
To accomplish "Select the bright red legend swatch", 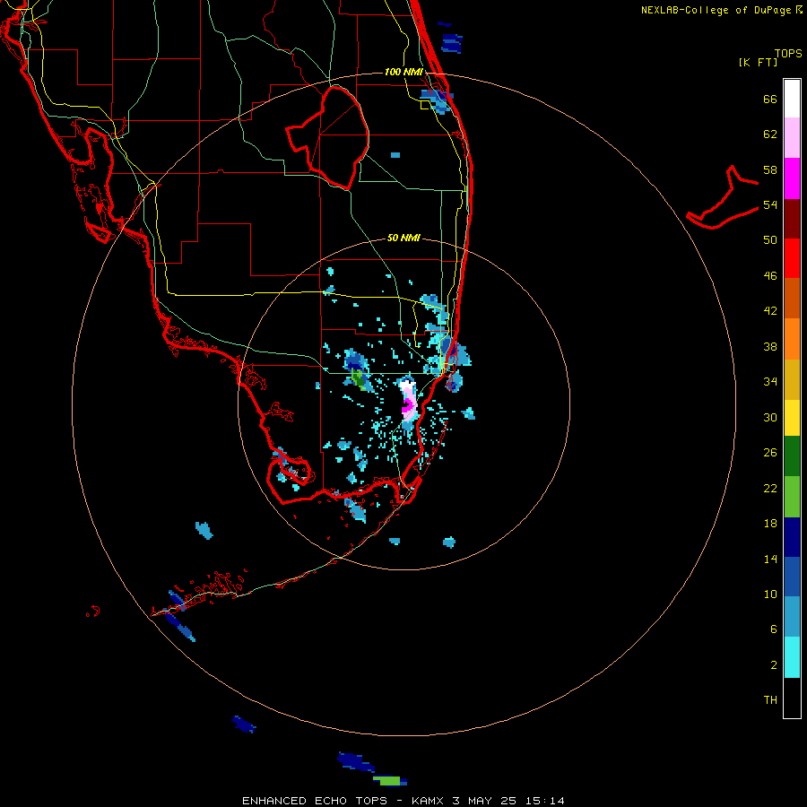I will (x=792, y=258).
